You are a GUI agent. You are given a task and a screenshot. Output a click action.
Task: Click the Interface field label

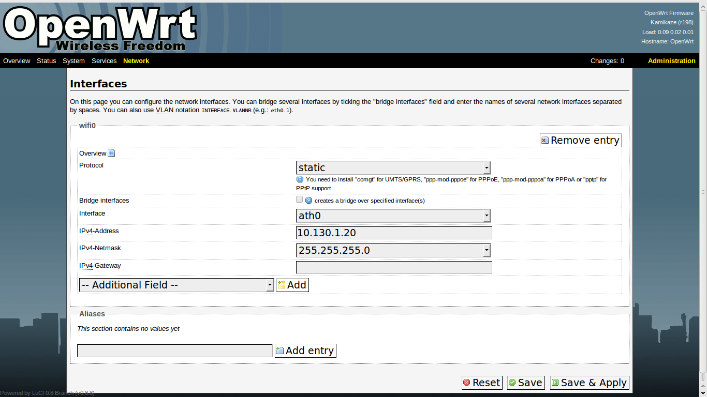92,213
